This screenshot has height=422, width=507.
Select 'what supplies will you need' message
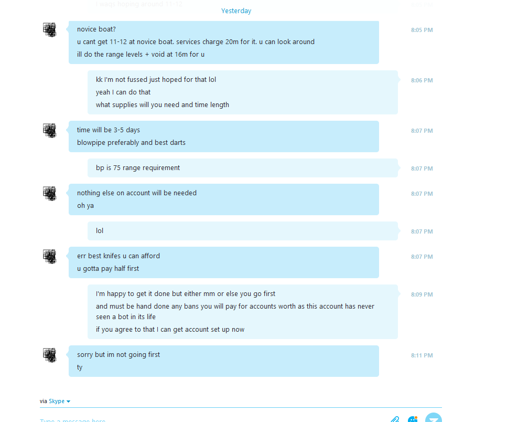[163, 105]
